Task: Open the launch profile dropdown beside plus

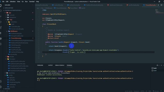Action: pyautogui.click(x=159, y=65)
